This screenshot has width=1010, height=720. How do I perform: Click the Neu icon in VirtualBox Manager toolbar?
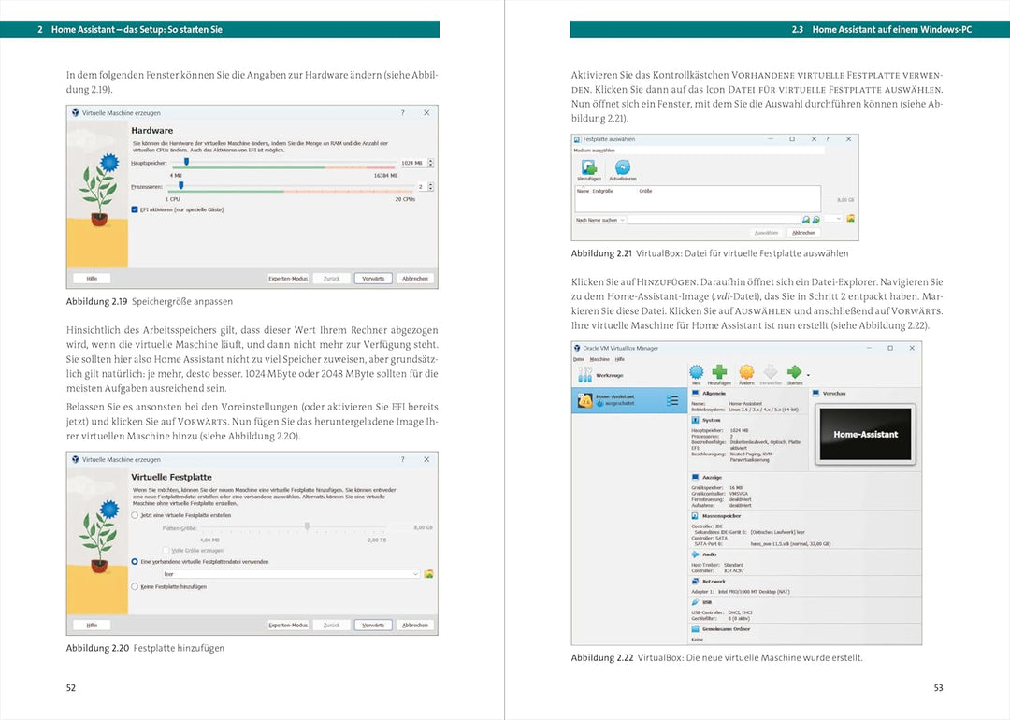click(x=696, y=373)
